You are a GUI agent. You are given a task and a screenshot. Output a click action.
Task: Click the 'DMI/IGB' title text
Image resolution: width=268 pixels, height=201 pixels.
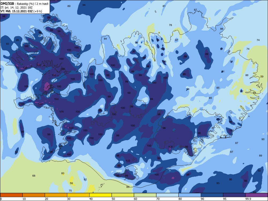[7, 4]
